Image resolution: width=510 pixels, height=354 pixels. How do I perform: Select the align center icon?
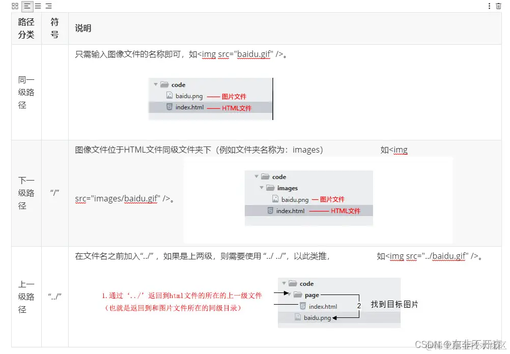pyautogui.click(x=38, y=6)
